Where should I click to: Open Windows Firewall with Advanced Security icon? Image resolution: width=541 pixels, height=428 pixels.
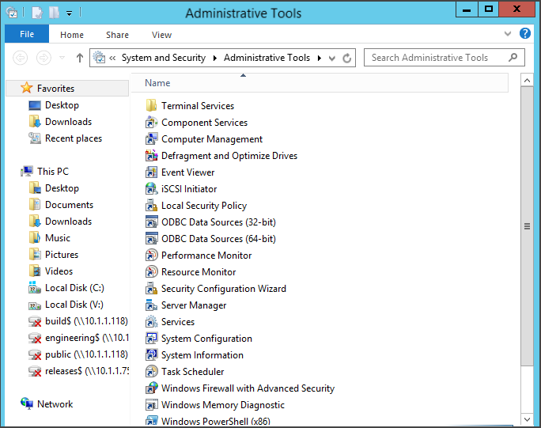[x=152, y=388]
